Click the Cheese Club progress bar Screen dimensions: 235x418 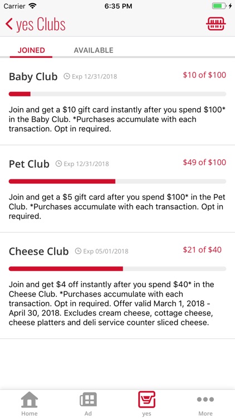click(117, 269)
